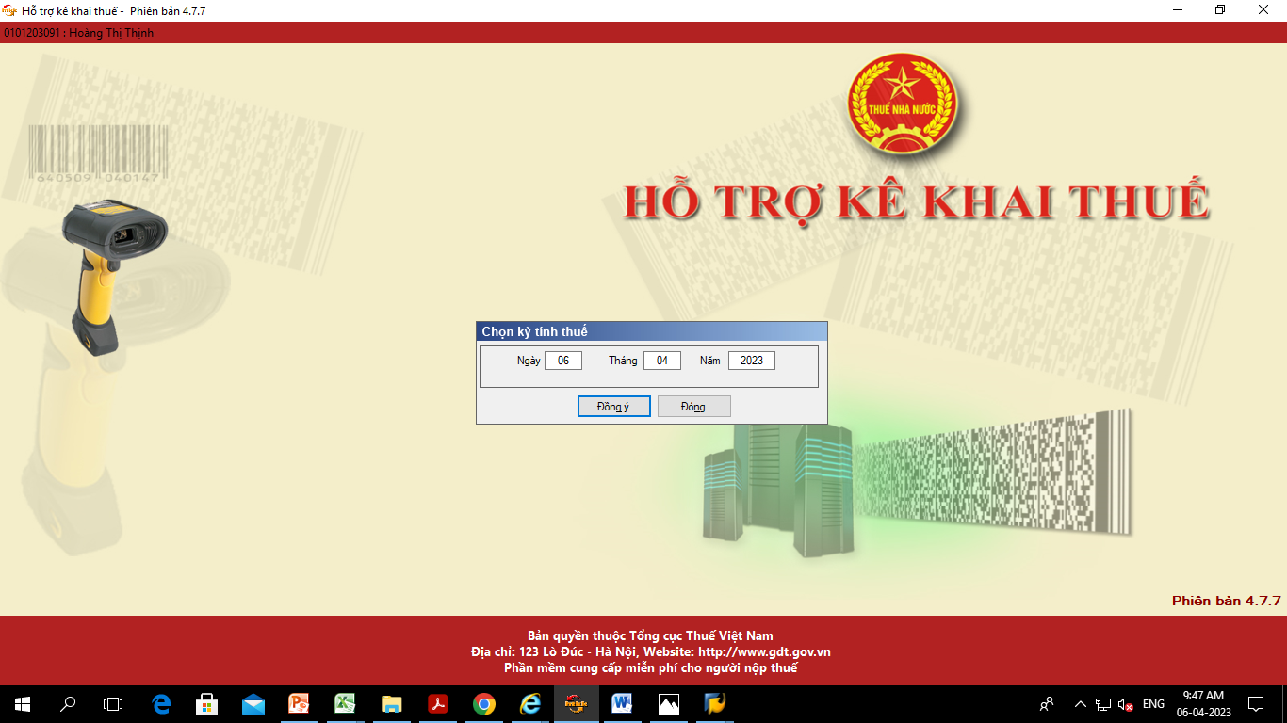Screen dimensions: 1287x723
Task: Switch to Microsoft Word on taskbar
Action: pos(623,703)
